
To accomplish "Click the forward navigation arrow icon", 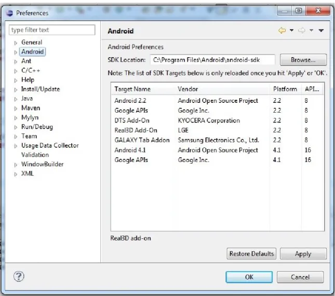I will click(x=302, y=31).
